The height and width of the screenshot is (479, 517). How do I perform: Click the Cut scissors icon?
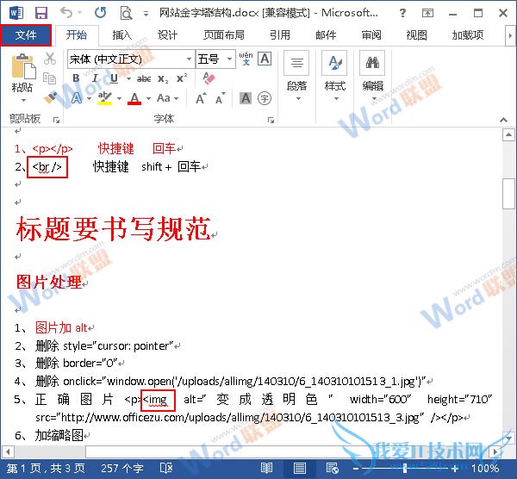50,59
